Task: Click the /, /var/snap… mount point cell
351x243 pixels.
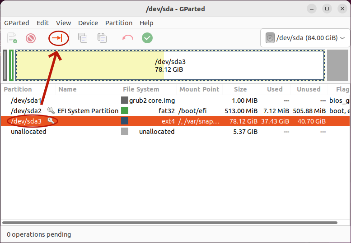Action: [x=199, y=121]
